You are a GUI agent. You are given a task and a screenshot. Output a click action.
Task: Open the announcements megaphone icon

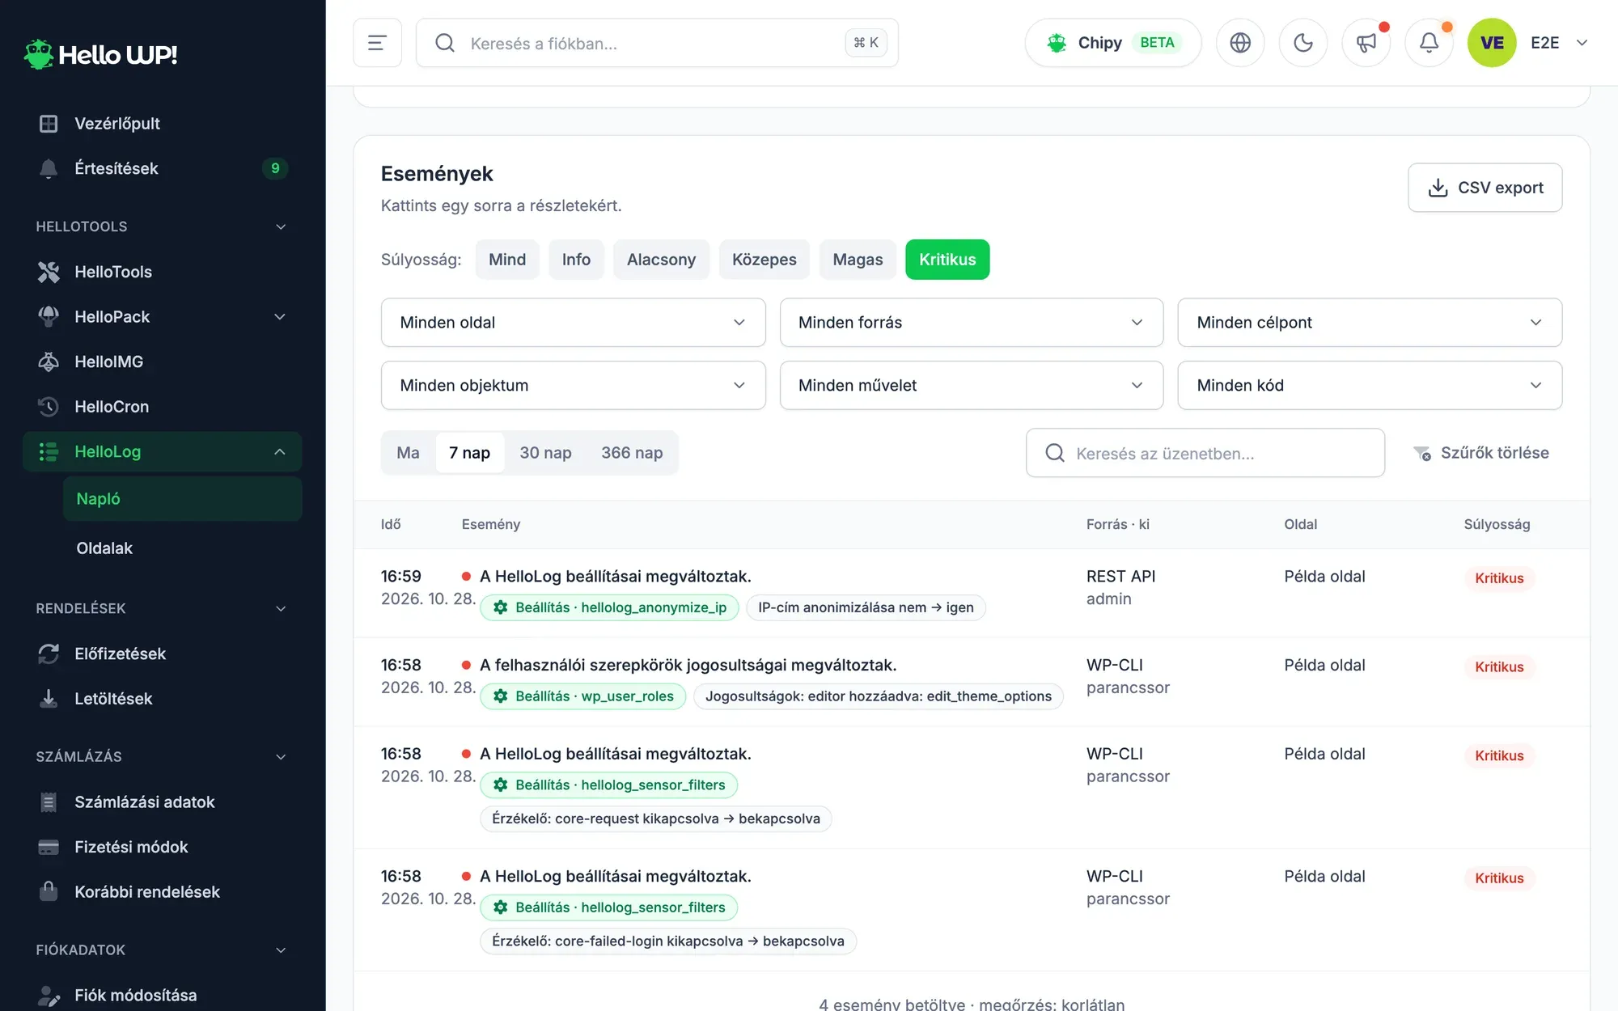coord(1366,43)
